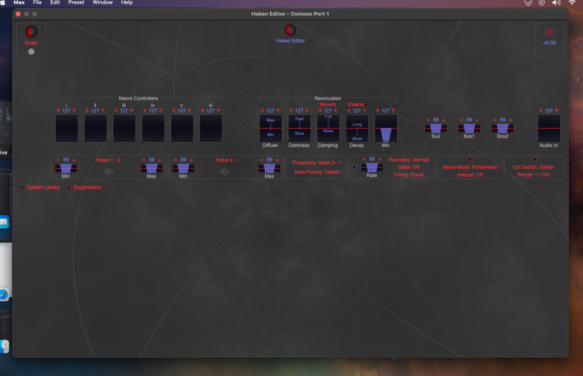
Task: Open the Oct Switch: Switch selector
Action: 533,167
